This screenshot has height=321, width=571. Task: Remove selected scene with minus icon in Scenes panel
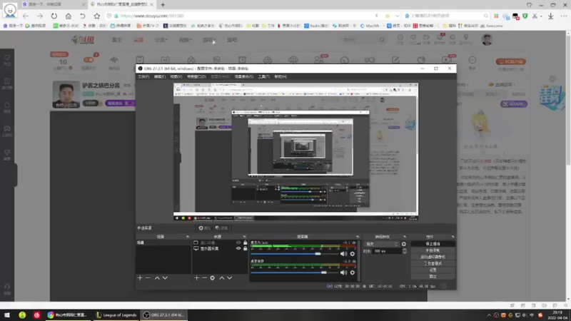pos(148,278)
